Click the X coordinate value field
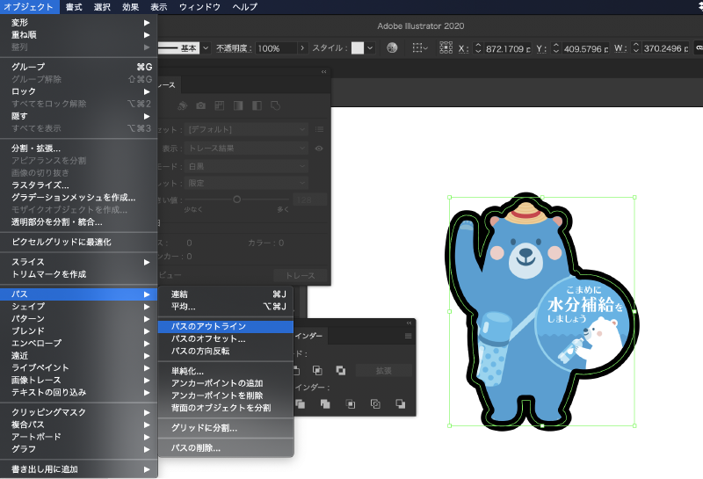703x479 pixels. 507,48
